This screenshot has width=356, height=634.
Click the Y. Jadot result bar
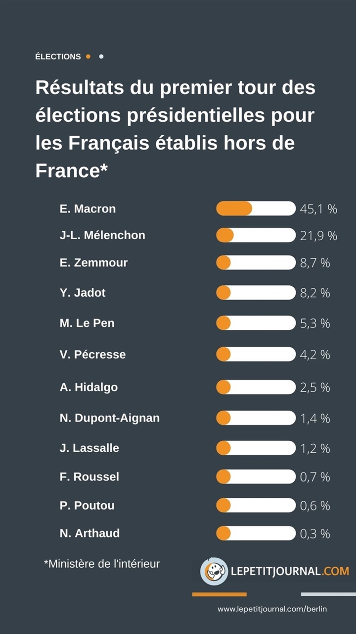256,293
